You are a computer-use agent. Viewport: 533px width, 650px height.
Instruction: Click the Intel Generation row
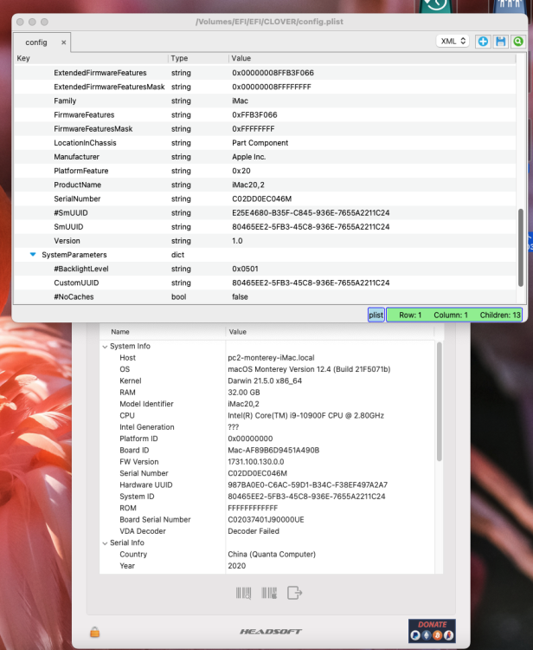coord(267,427)
